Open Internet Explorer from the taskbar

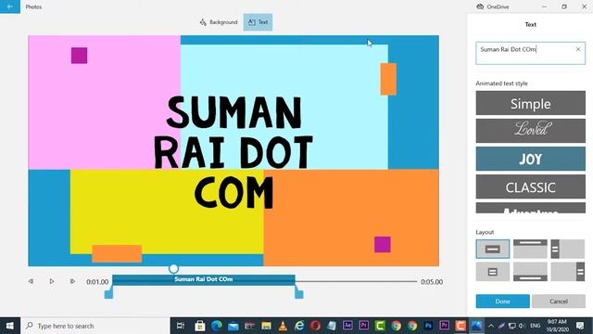(x=299, y=326)
